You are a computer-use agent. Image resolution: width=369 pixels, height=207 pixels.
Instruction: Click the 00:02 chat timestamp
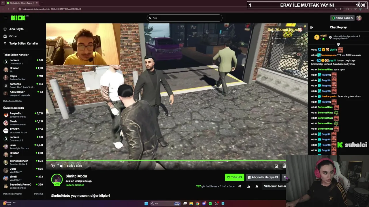click(x=314, y=50)
